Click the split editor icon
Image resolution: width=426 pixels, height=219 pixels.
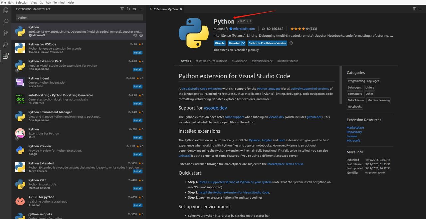pyautogui.click(x=414, y=9)
